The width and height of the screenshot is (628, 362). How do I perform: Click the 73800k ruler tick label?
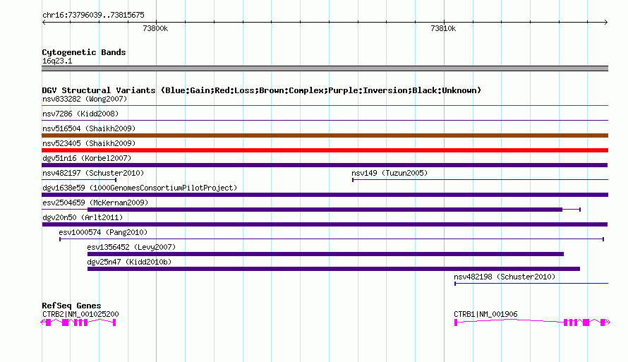155,28
